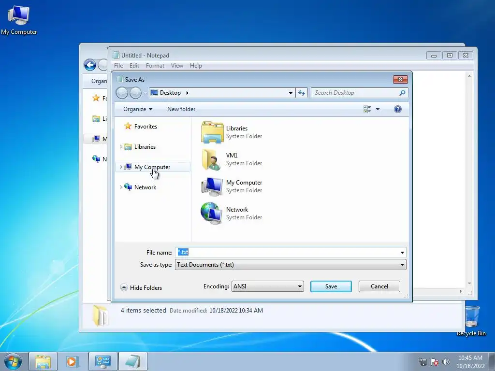Open the Recycle Bin desktop icon
The image size is (495, 371).
(471, 321)
